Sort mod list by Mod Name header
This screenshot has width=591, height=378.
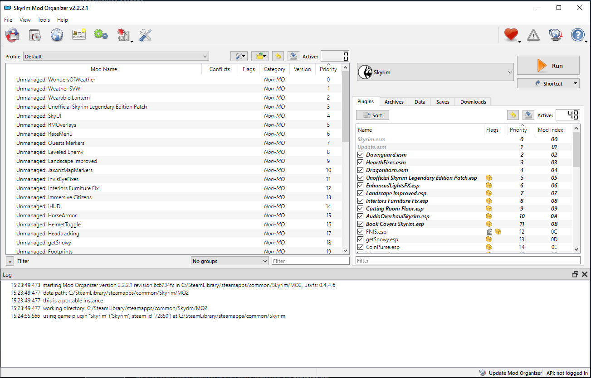104,69
